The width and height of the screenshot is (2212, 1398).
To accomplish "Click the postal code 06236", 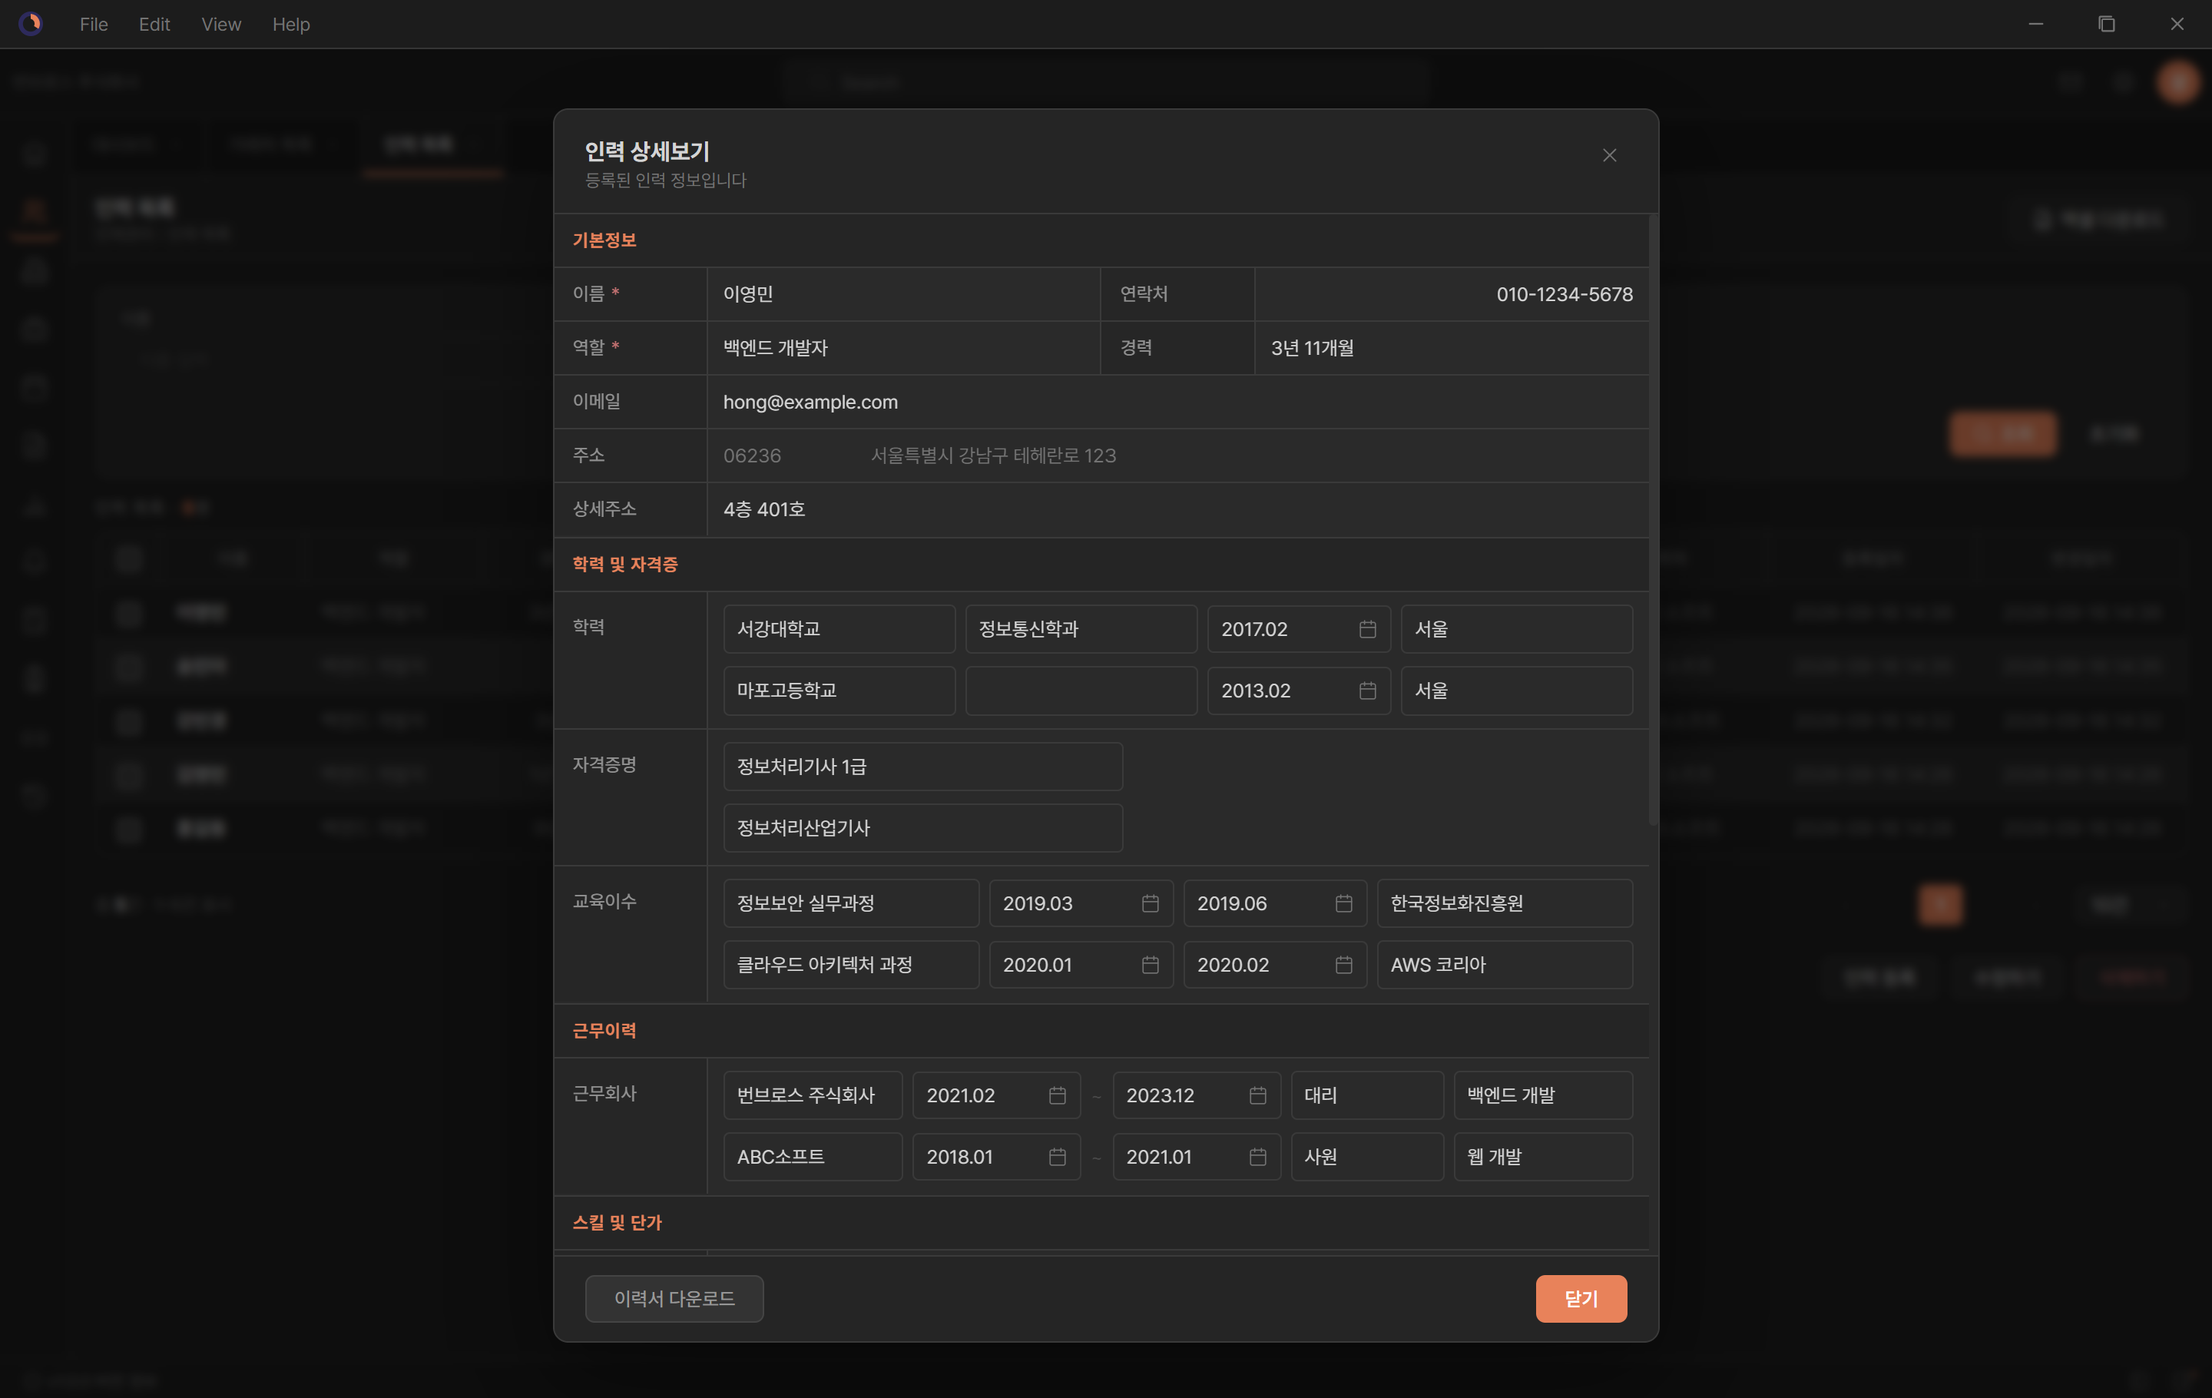I will click(x=751, y=456).
